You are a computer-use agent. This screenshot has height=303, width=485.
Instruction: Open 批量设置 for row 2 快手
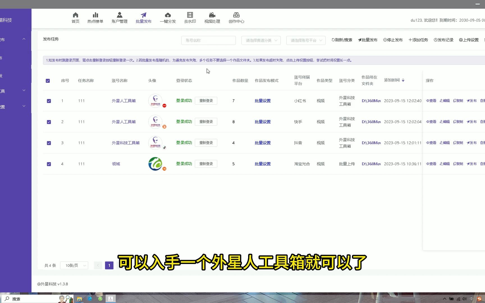coord(263,122)
